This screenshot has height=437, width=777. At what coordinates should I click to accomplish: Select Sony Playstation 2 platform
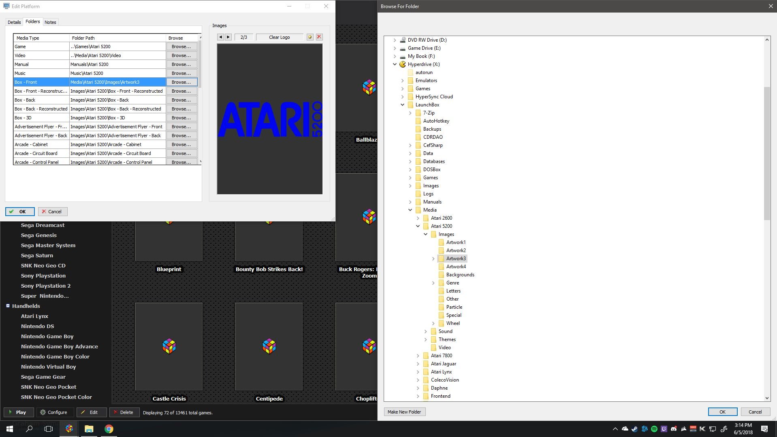45,286
